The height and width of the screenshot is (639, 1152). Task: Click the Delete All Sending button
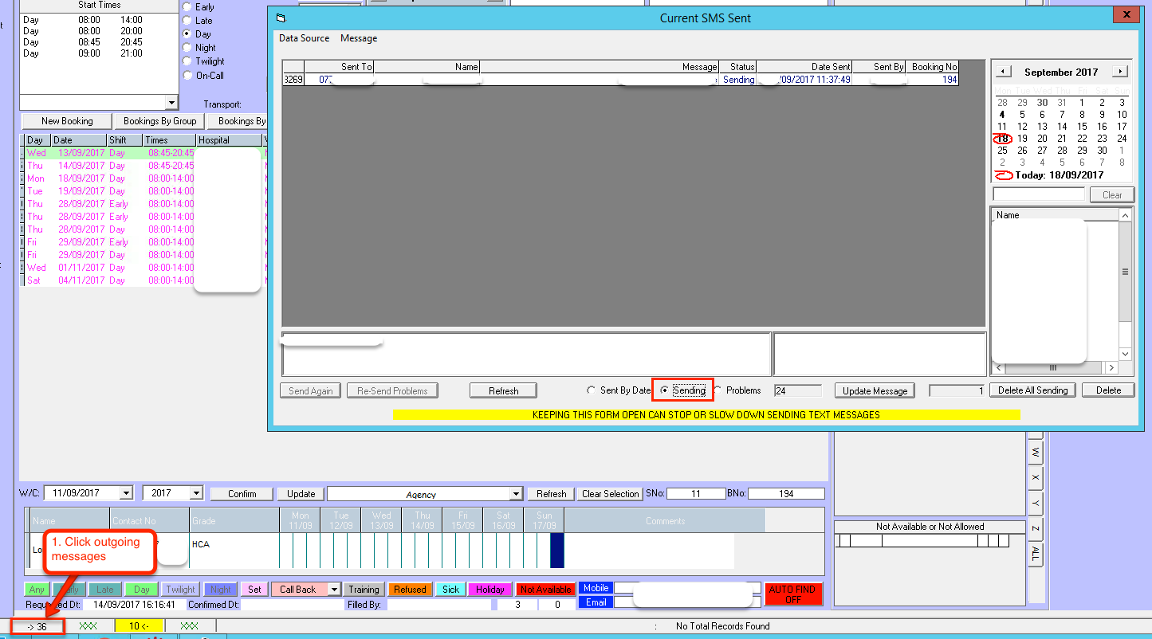1033,390
